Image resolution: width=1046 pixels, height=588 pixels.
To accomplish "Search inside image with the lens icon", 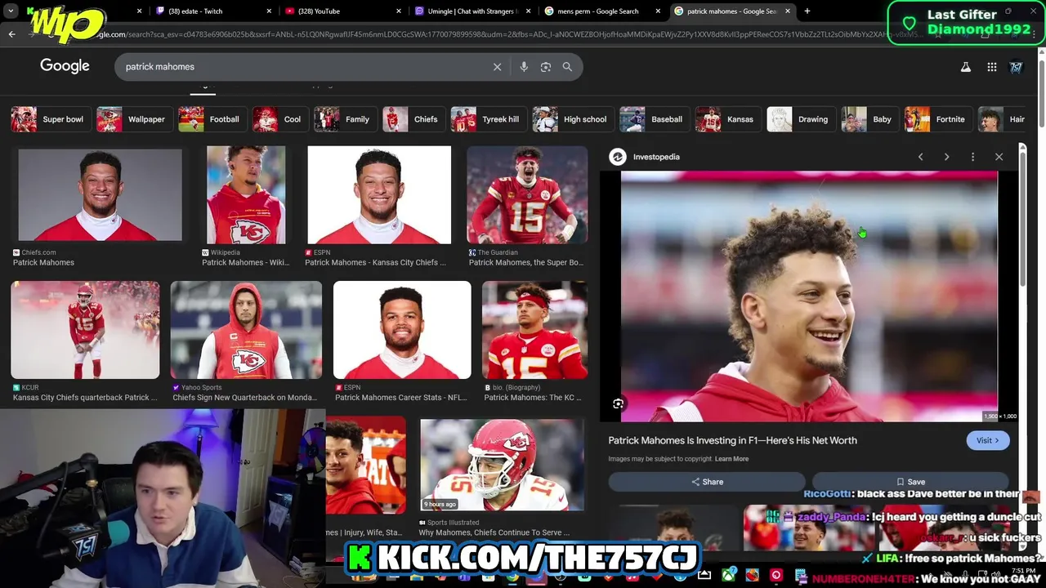I will [x=619, y=403].
